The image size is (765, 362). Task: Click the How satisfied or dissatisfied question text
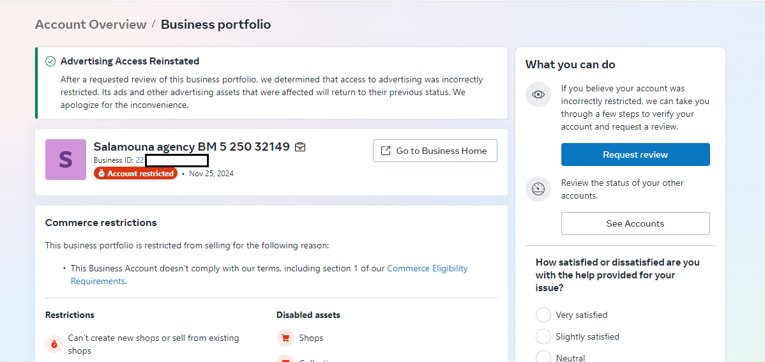617,275
